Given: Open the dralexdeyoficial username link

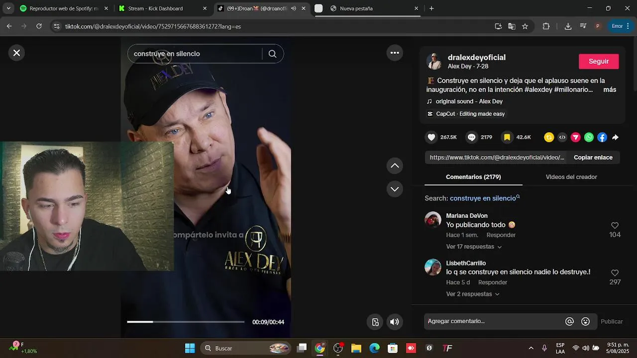Looking at the screenshot, I should [476, 58].
